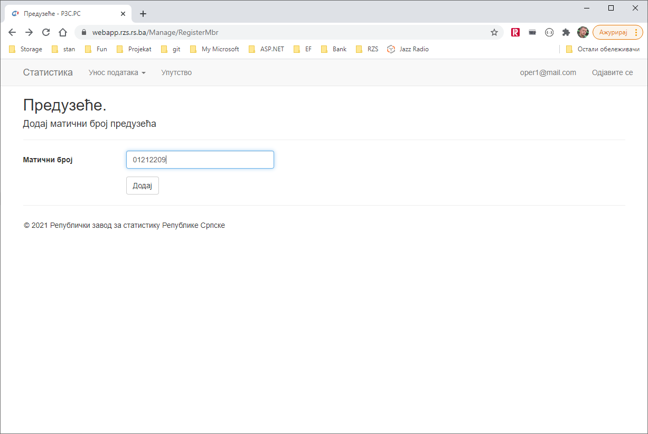The image size is (648, 434).
Task: Click the red R extension icon
Action: tap(515, 32)
